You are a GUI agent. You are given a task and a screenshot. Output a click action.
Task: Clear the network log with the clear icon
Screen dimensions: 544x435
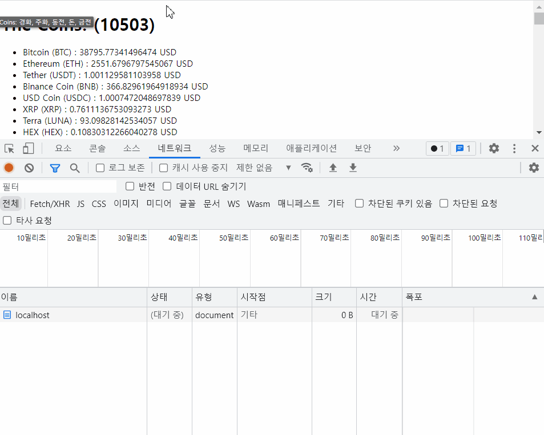coord(29,168)
